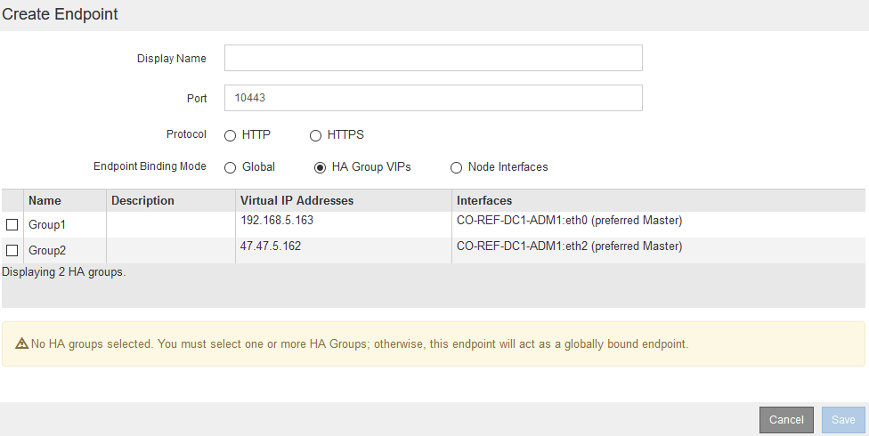Choose Global endpoint binding mode
The width and height of the screenshot is (869, 436).
(230, 167)
